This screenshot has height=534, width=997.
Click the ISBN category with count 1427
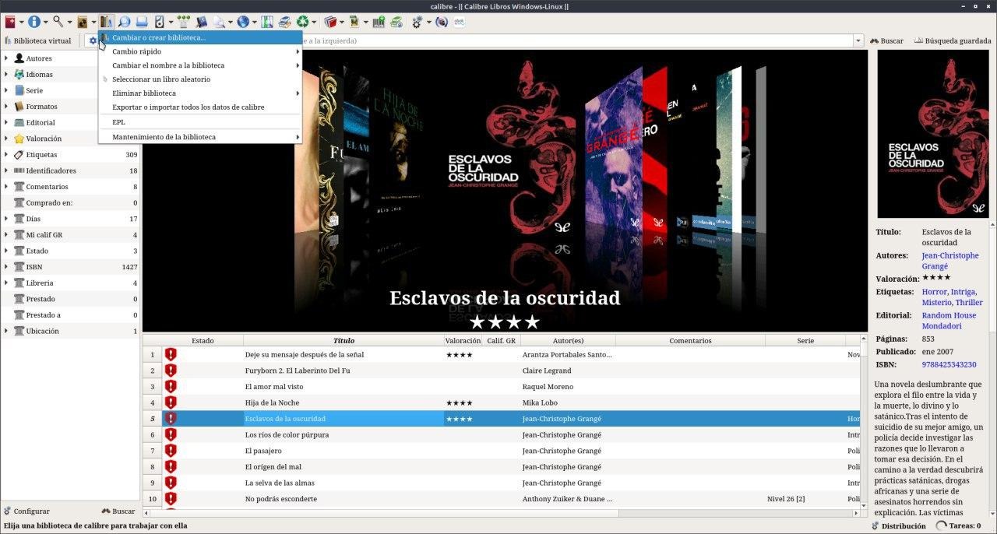coord(70,267)
